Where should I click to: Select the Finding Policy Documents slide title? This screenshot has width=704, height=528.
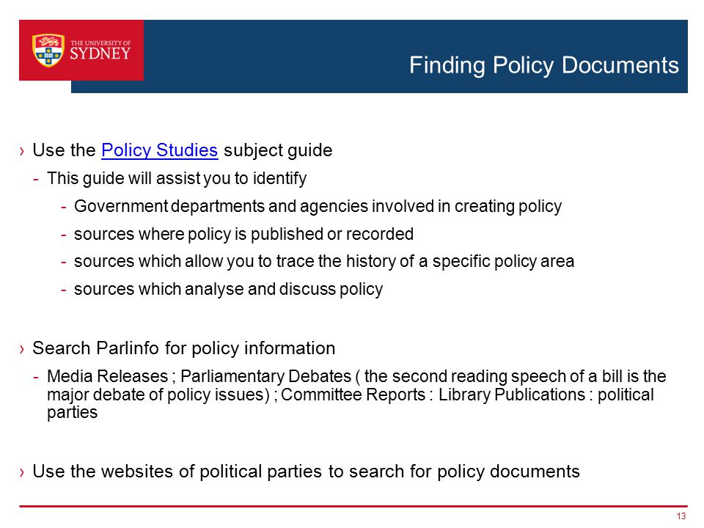[x=543, y=65]
